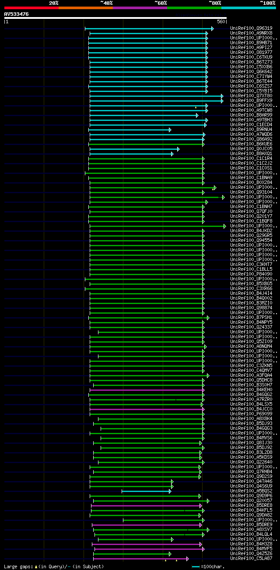The width and height of the screenshot is (280, 570).
Task: Select the UniRef100_Q86A92 label
Action: click(251, 139)
